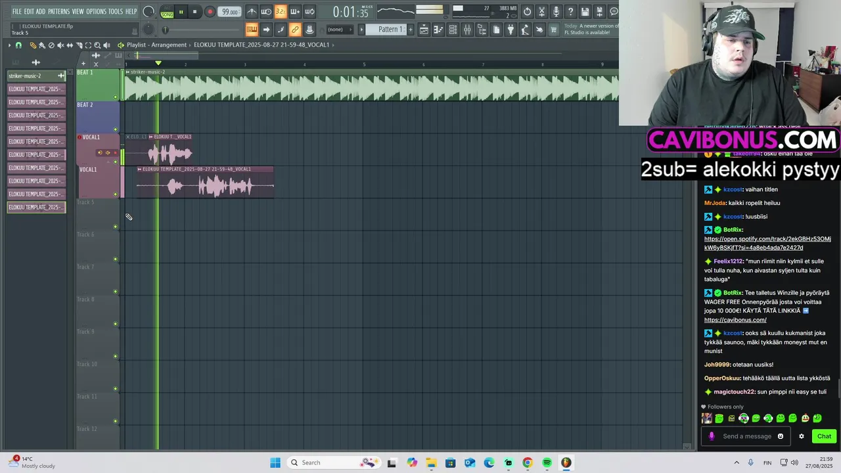Toggle the overdub recording button
This screenshot has height=473, width=841.
(295, 12)
